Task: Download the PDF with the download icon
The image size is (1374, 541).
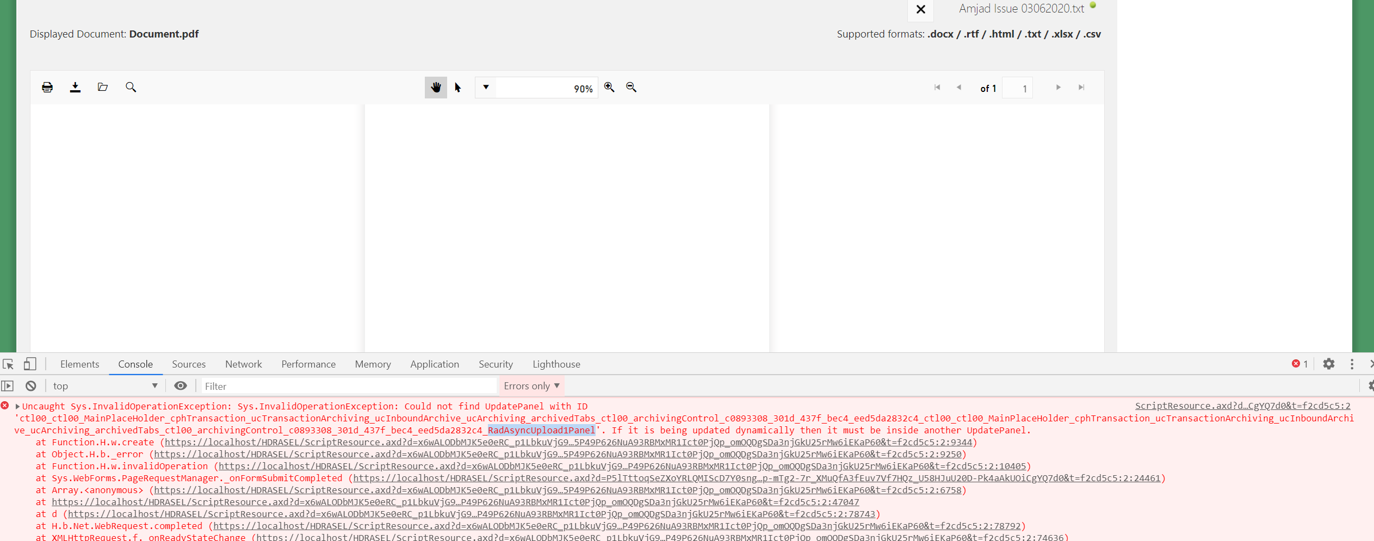Action: pos(75,87)
